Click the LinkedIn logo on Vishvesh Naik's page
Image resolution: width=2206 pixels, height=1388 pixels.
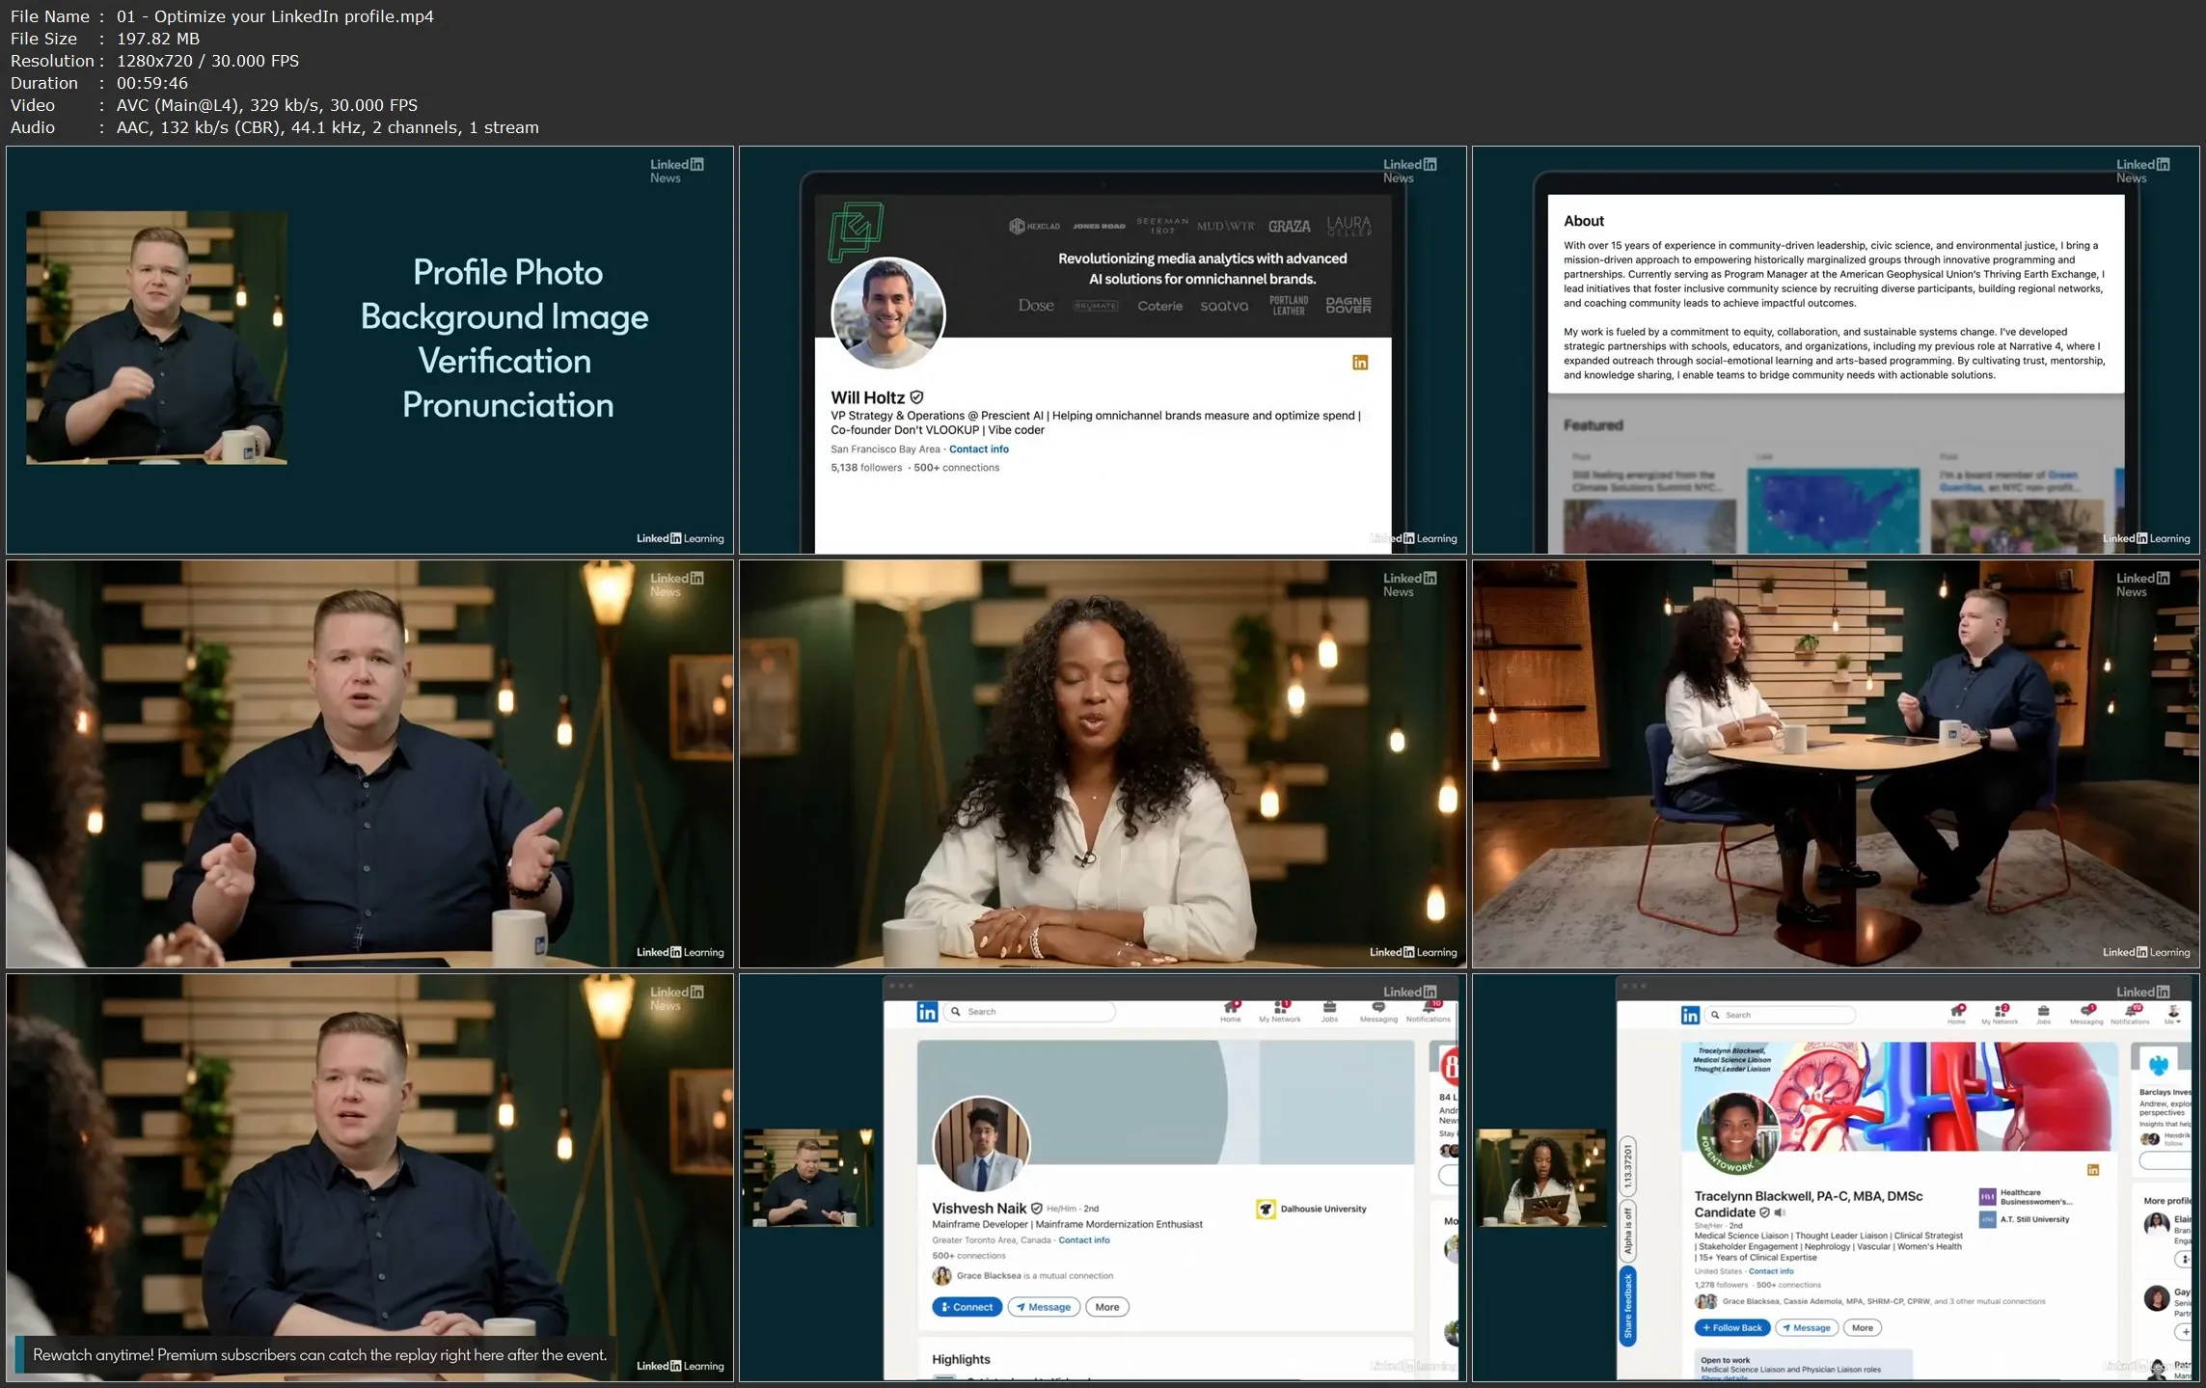[927, 1012]
